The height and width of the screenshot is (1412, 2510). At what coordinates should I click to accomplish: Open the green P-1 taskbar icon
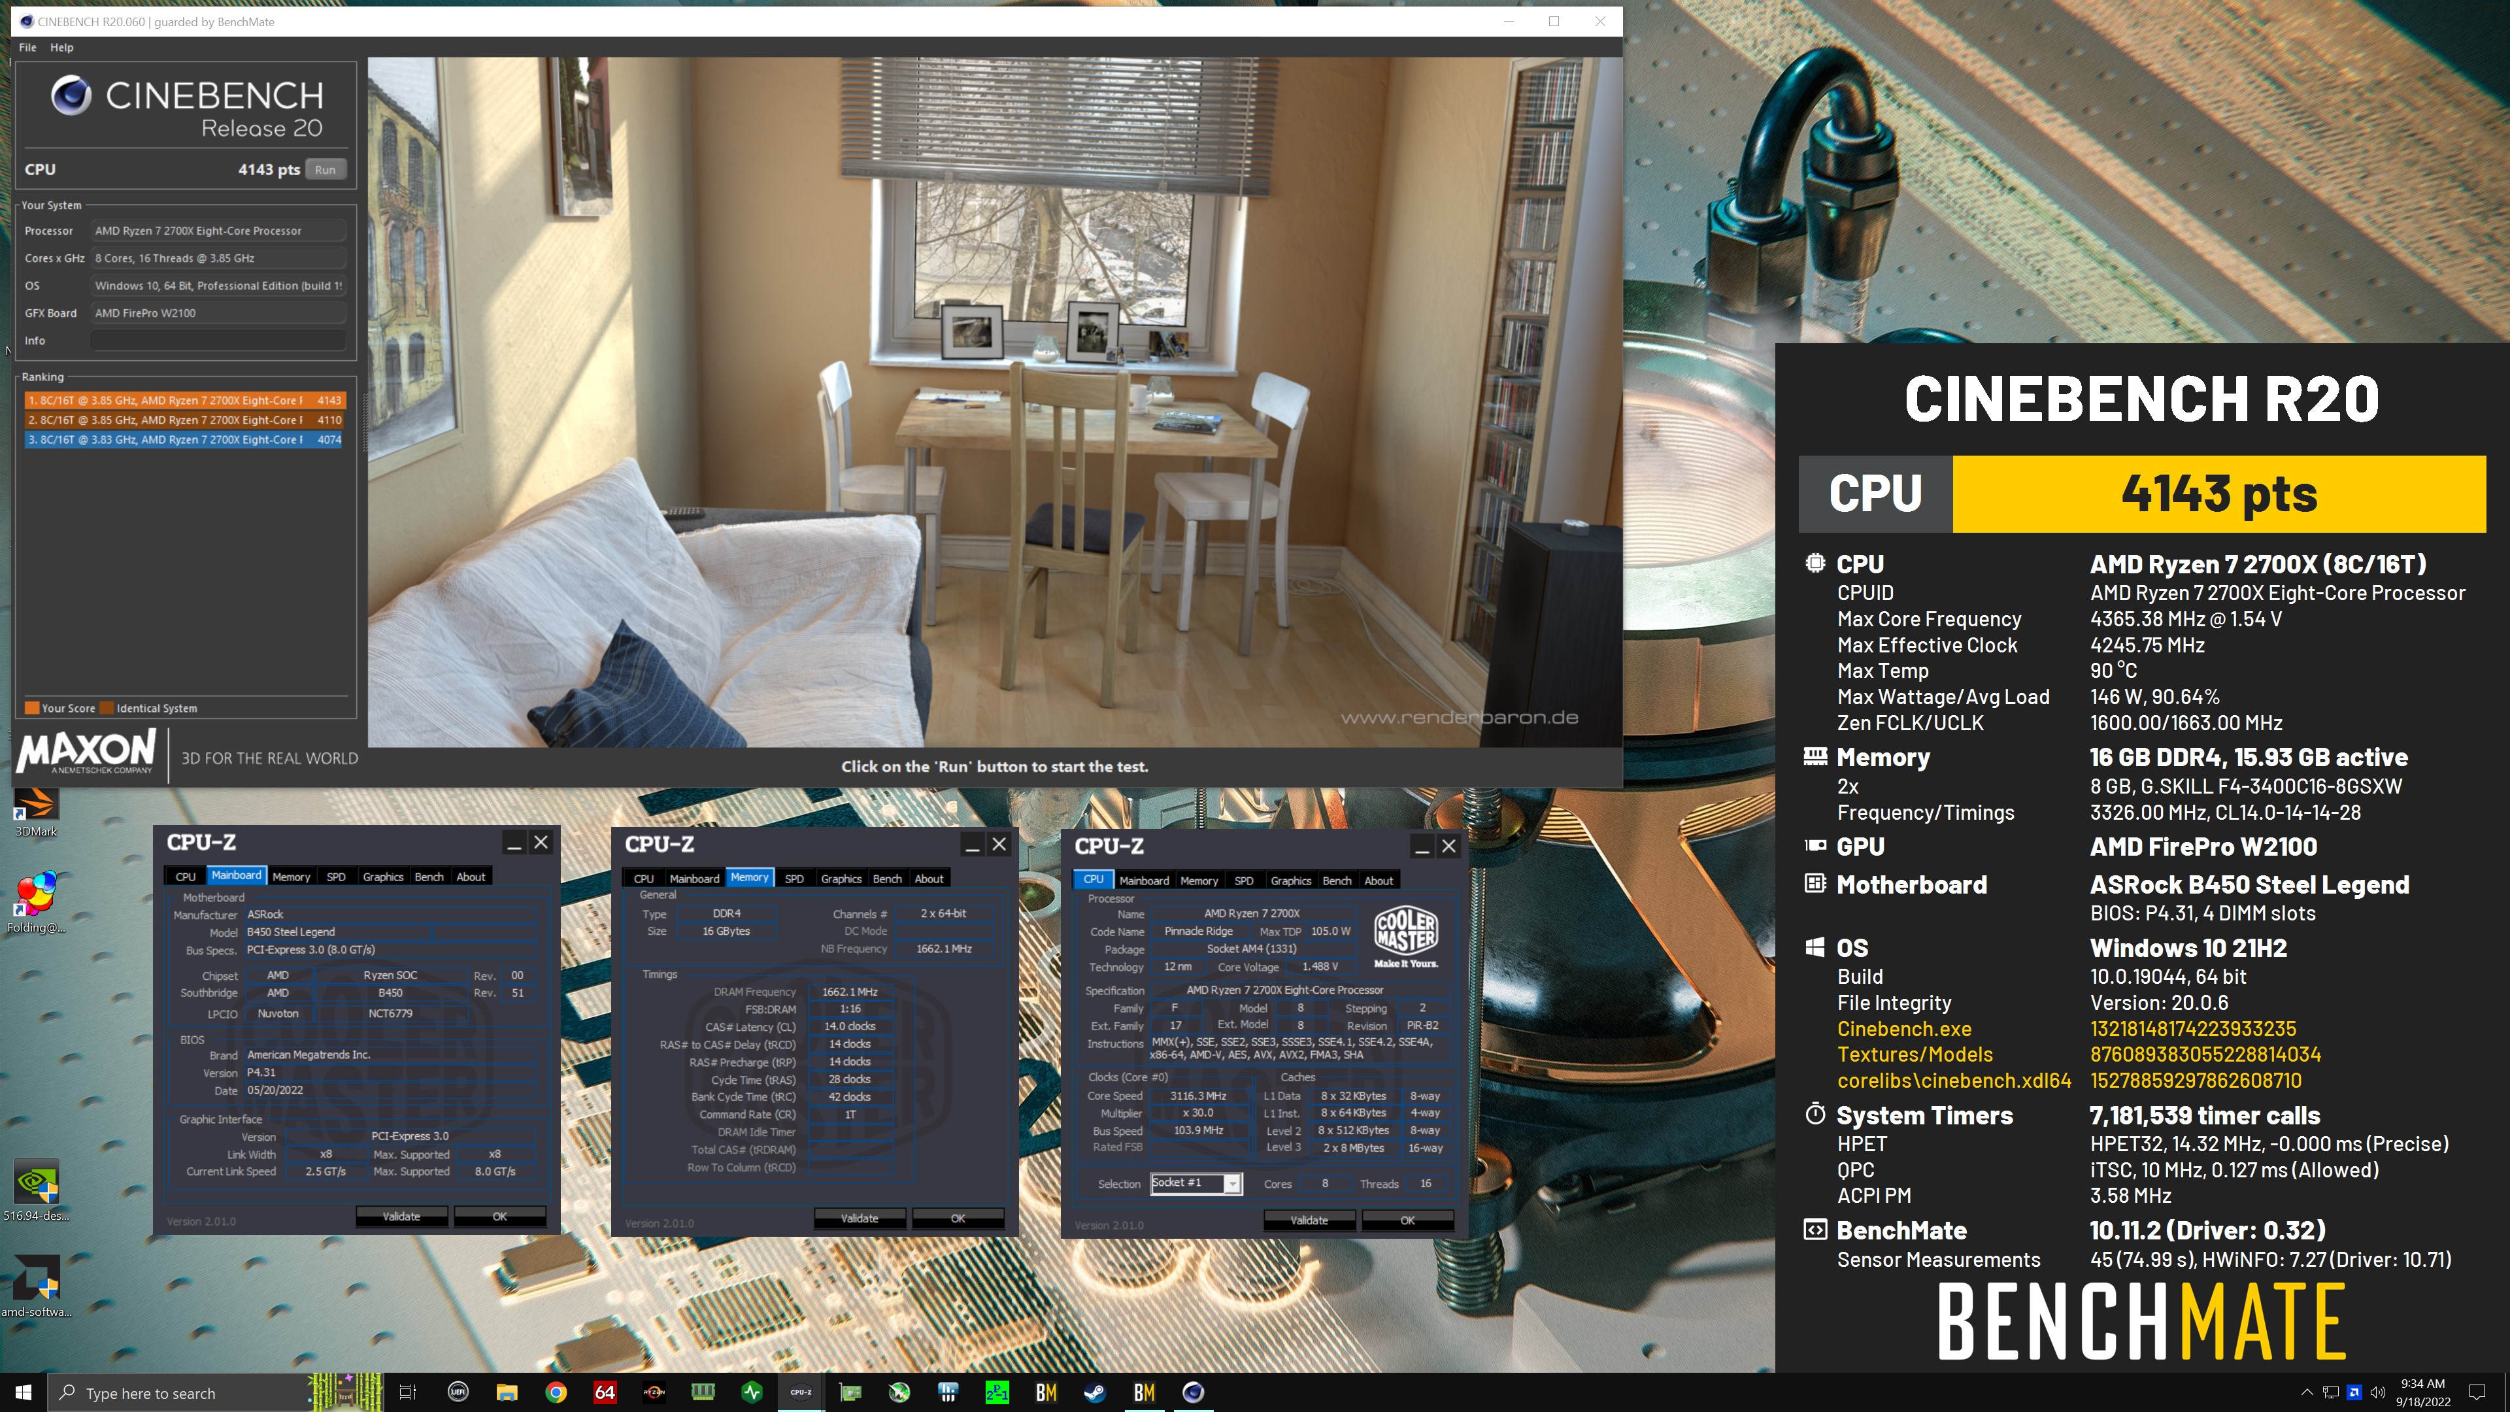coord(997,1392)
